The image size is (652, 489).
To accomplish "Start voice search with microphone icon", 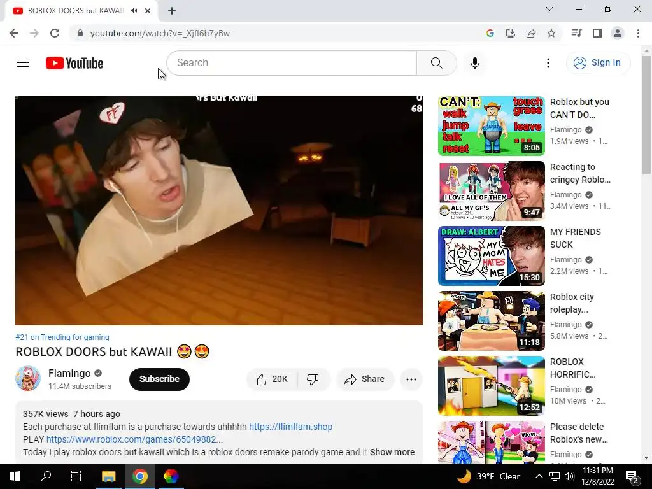I will [475, 63].
